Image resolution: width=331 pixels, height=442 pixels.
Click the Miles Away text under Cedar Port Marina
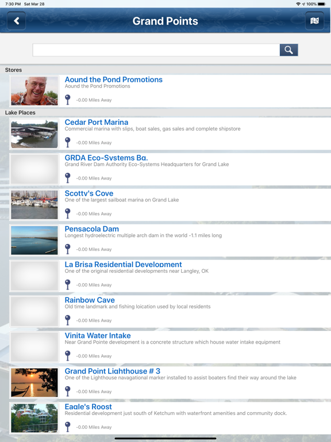[x=94, y=143]
